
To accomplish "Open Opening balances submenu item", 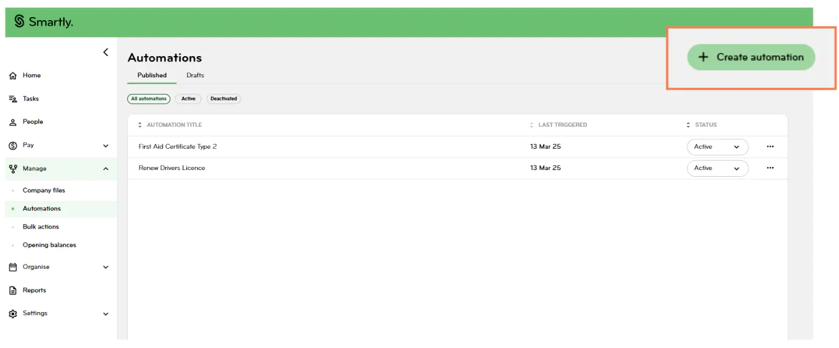I will tap(49, 246).
